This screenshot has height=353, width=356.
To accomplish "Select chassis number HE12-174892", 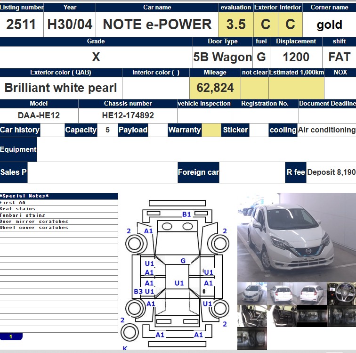I will pyautogui.click(x=128, y=115).
